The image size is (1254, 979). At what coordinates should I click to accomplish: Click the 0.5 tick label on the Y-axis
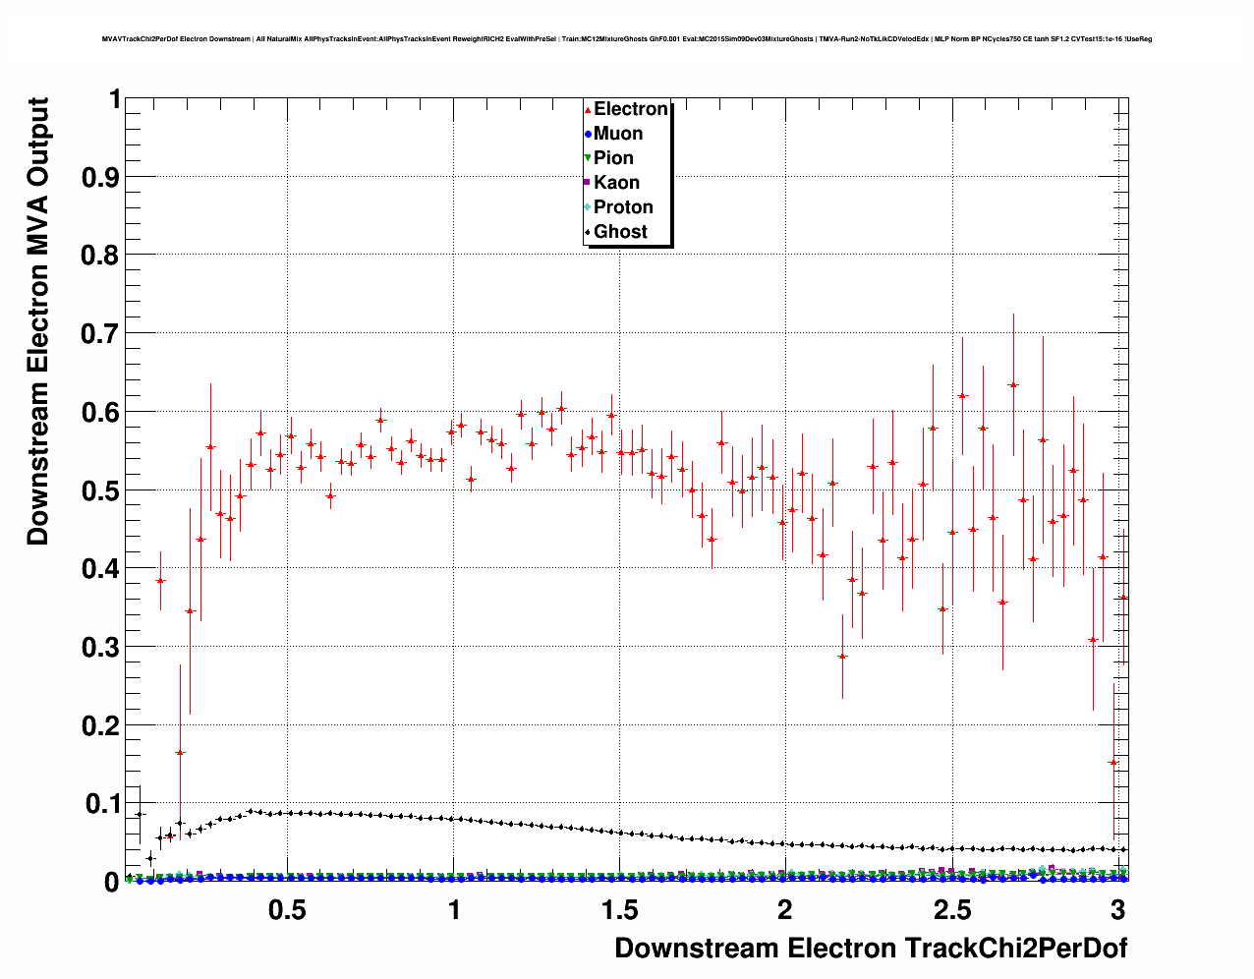(98, 490)
